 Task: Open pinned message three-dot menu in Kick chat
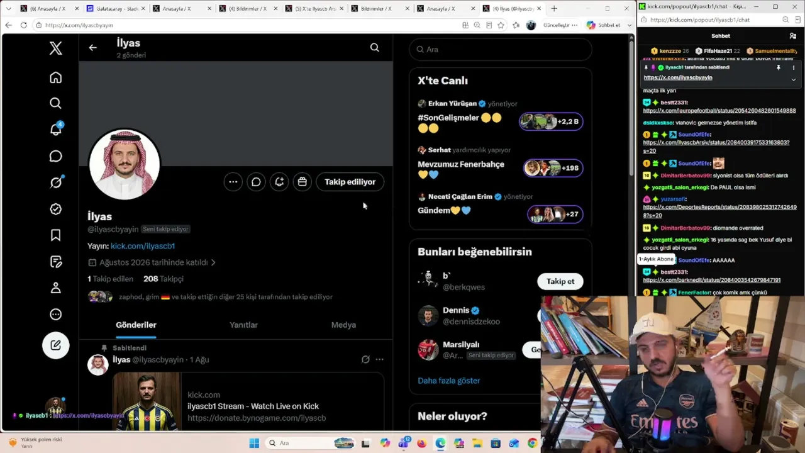794,67
